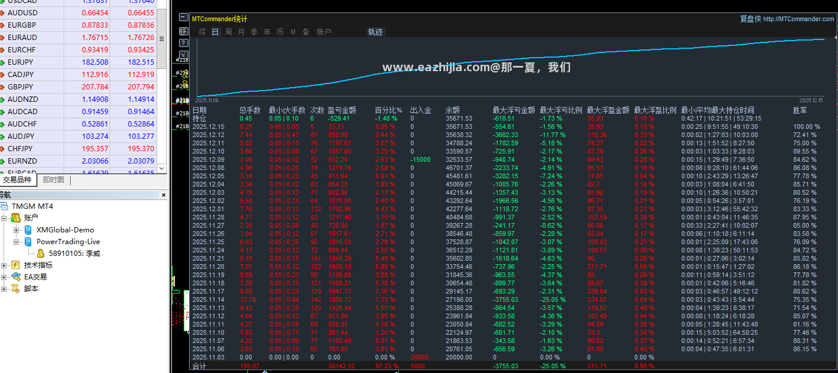The image size is (838, 373).
Task: Click the arrow icon next to AUDUSD
Action: click(3, 13)
